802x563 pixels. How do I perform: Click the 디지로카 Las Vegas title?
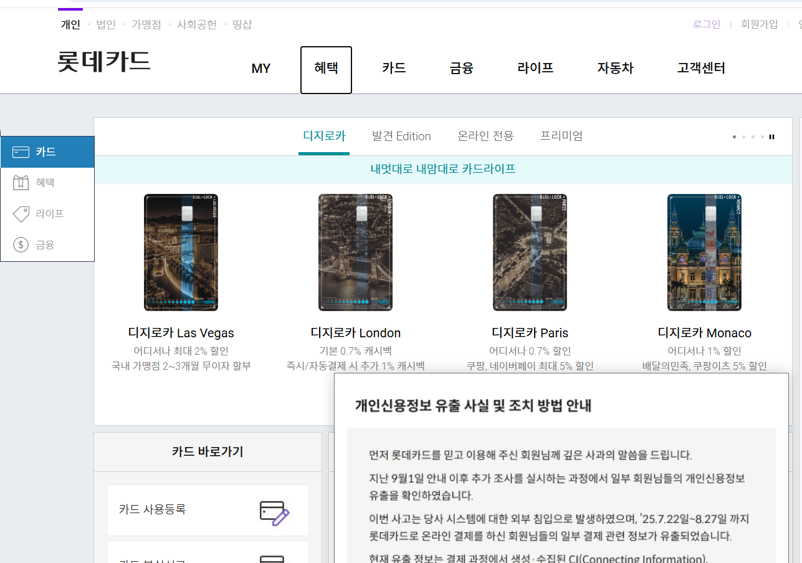coord(181,333)
